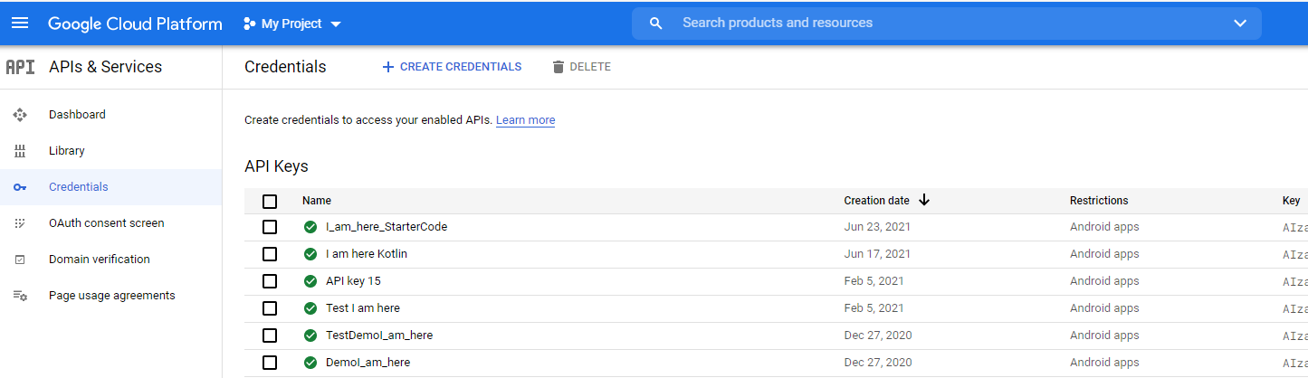Click green status check for API key 15

[x=310, y=281]
